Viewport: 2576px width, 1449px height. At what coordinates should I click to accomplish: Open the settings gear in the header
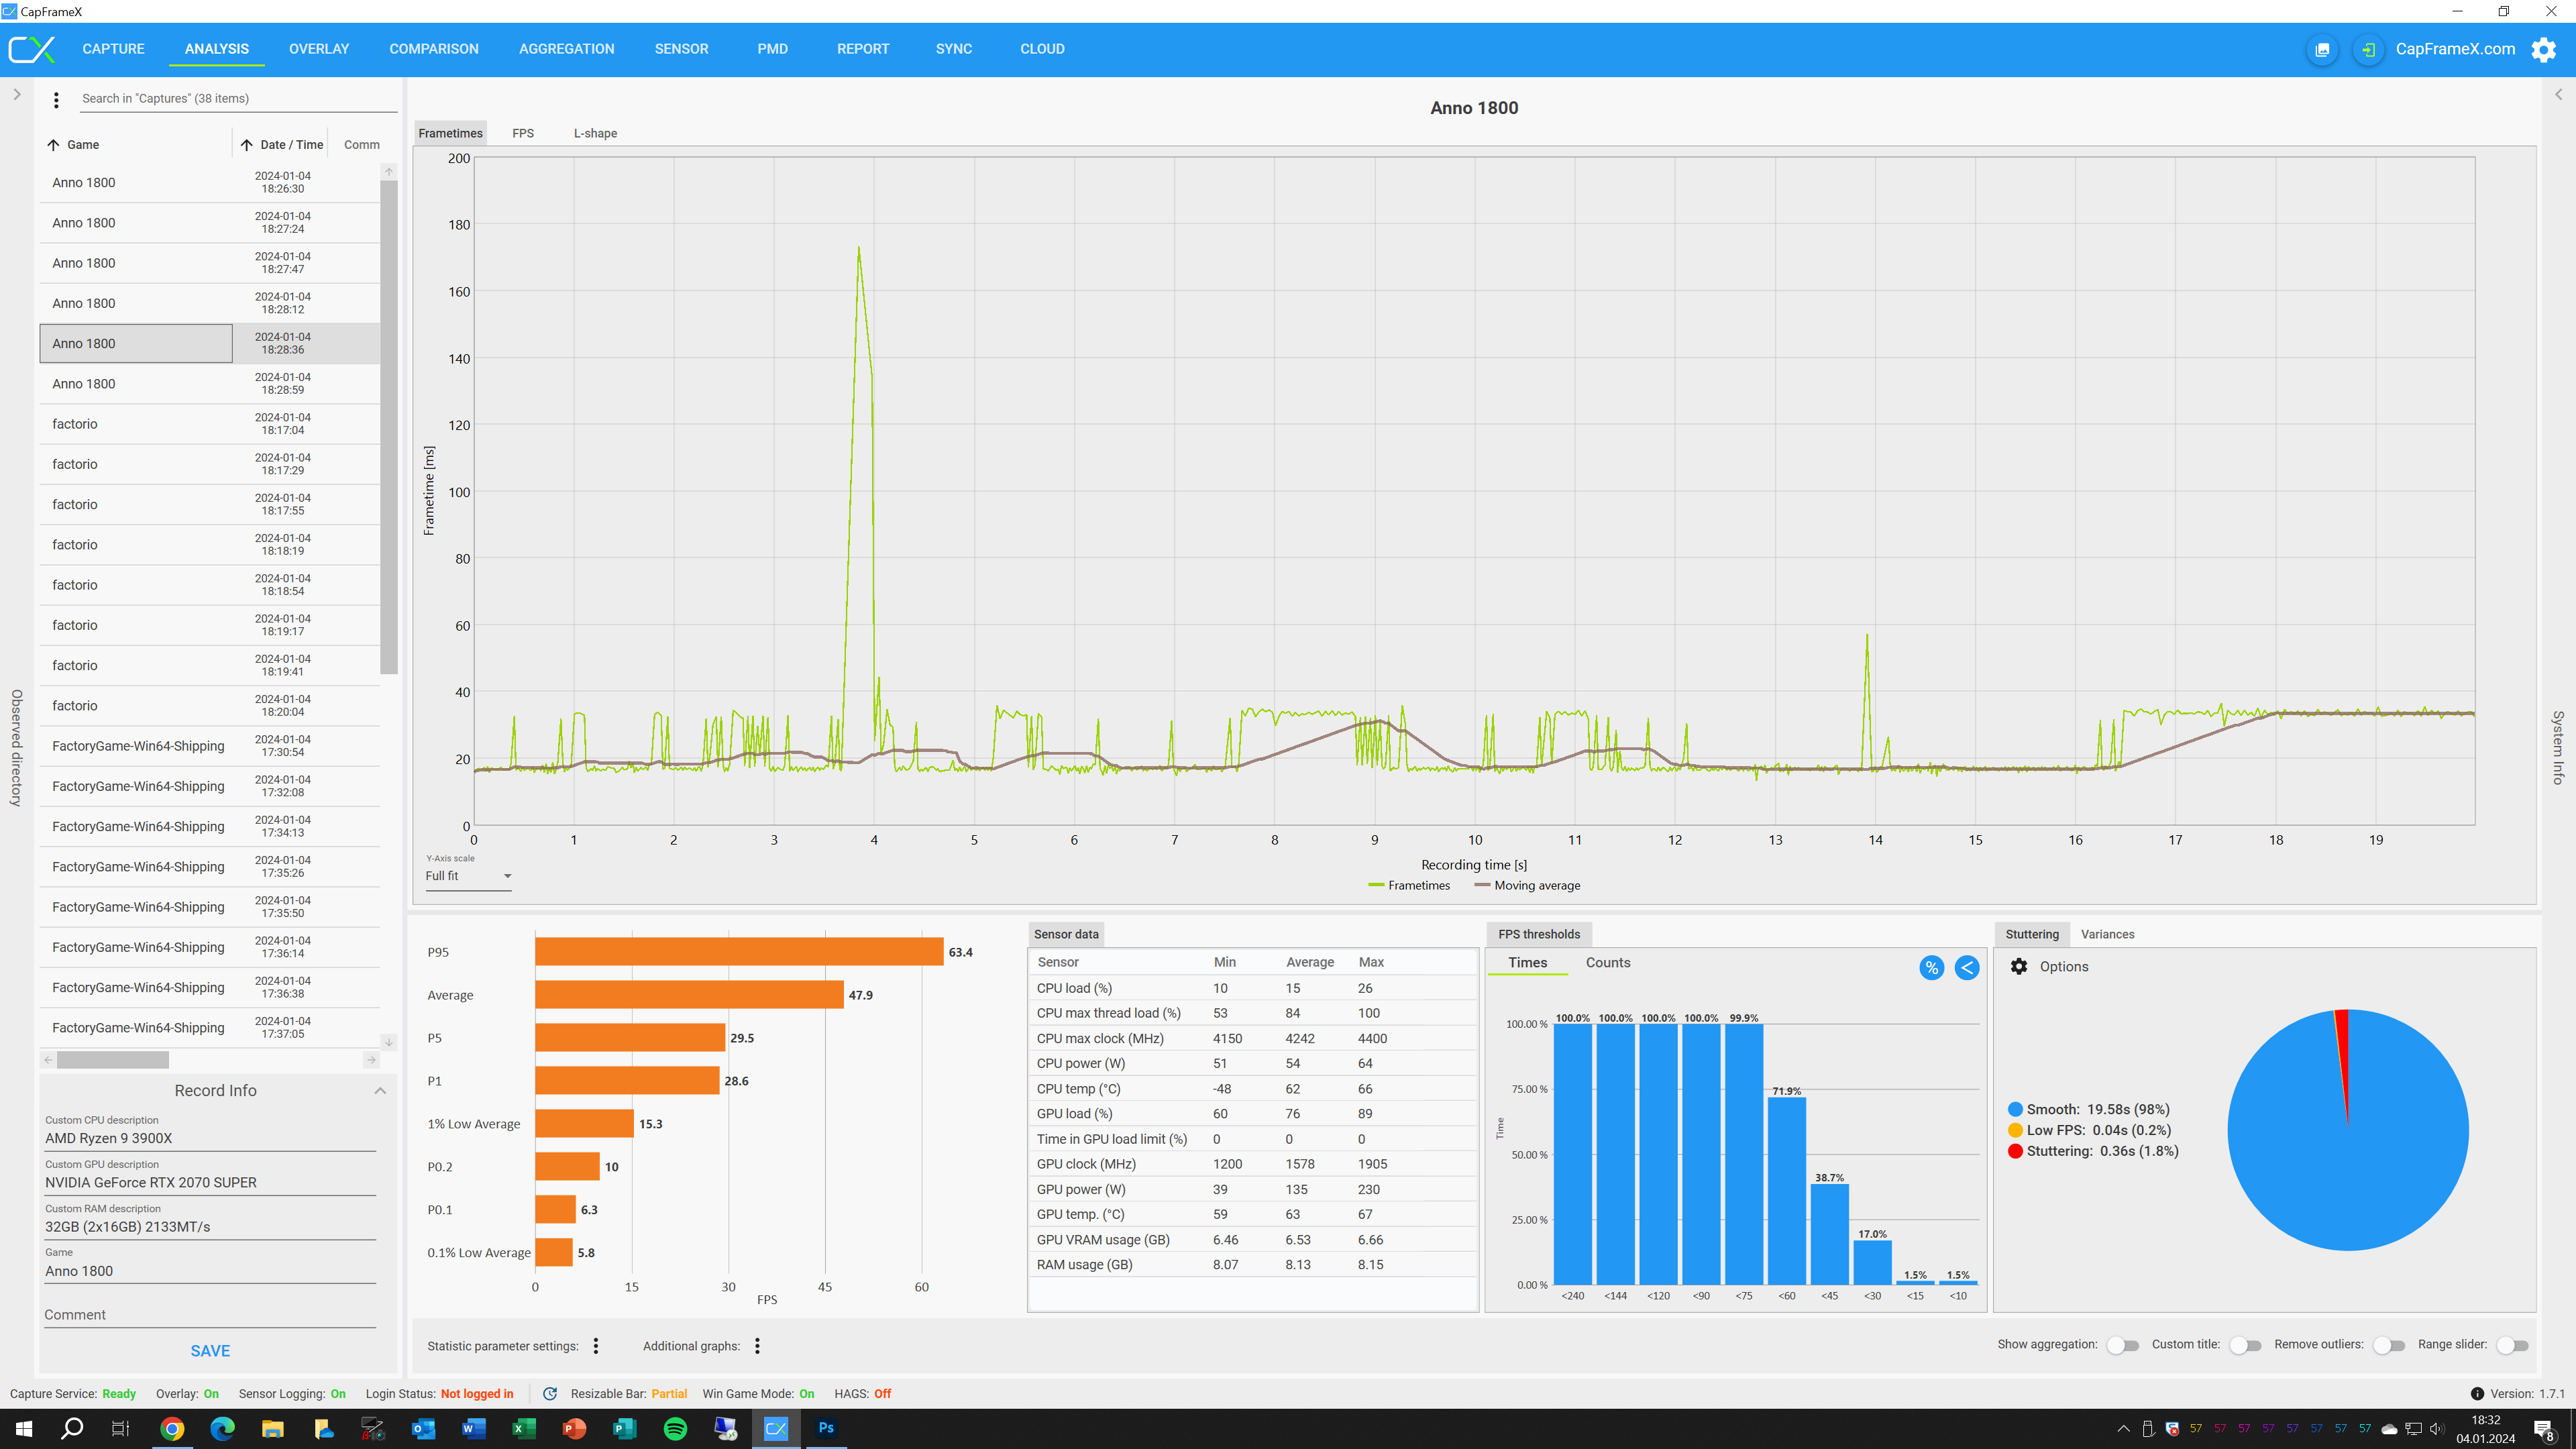pyautogui.click(x=2543, y=49)
